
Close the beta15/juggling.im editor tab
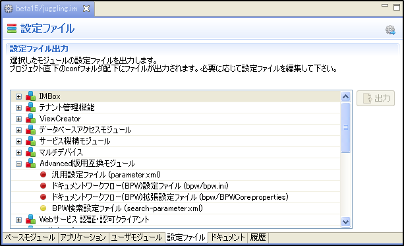pos(86,9)
